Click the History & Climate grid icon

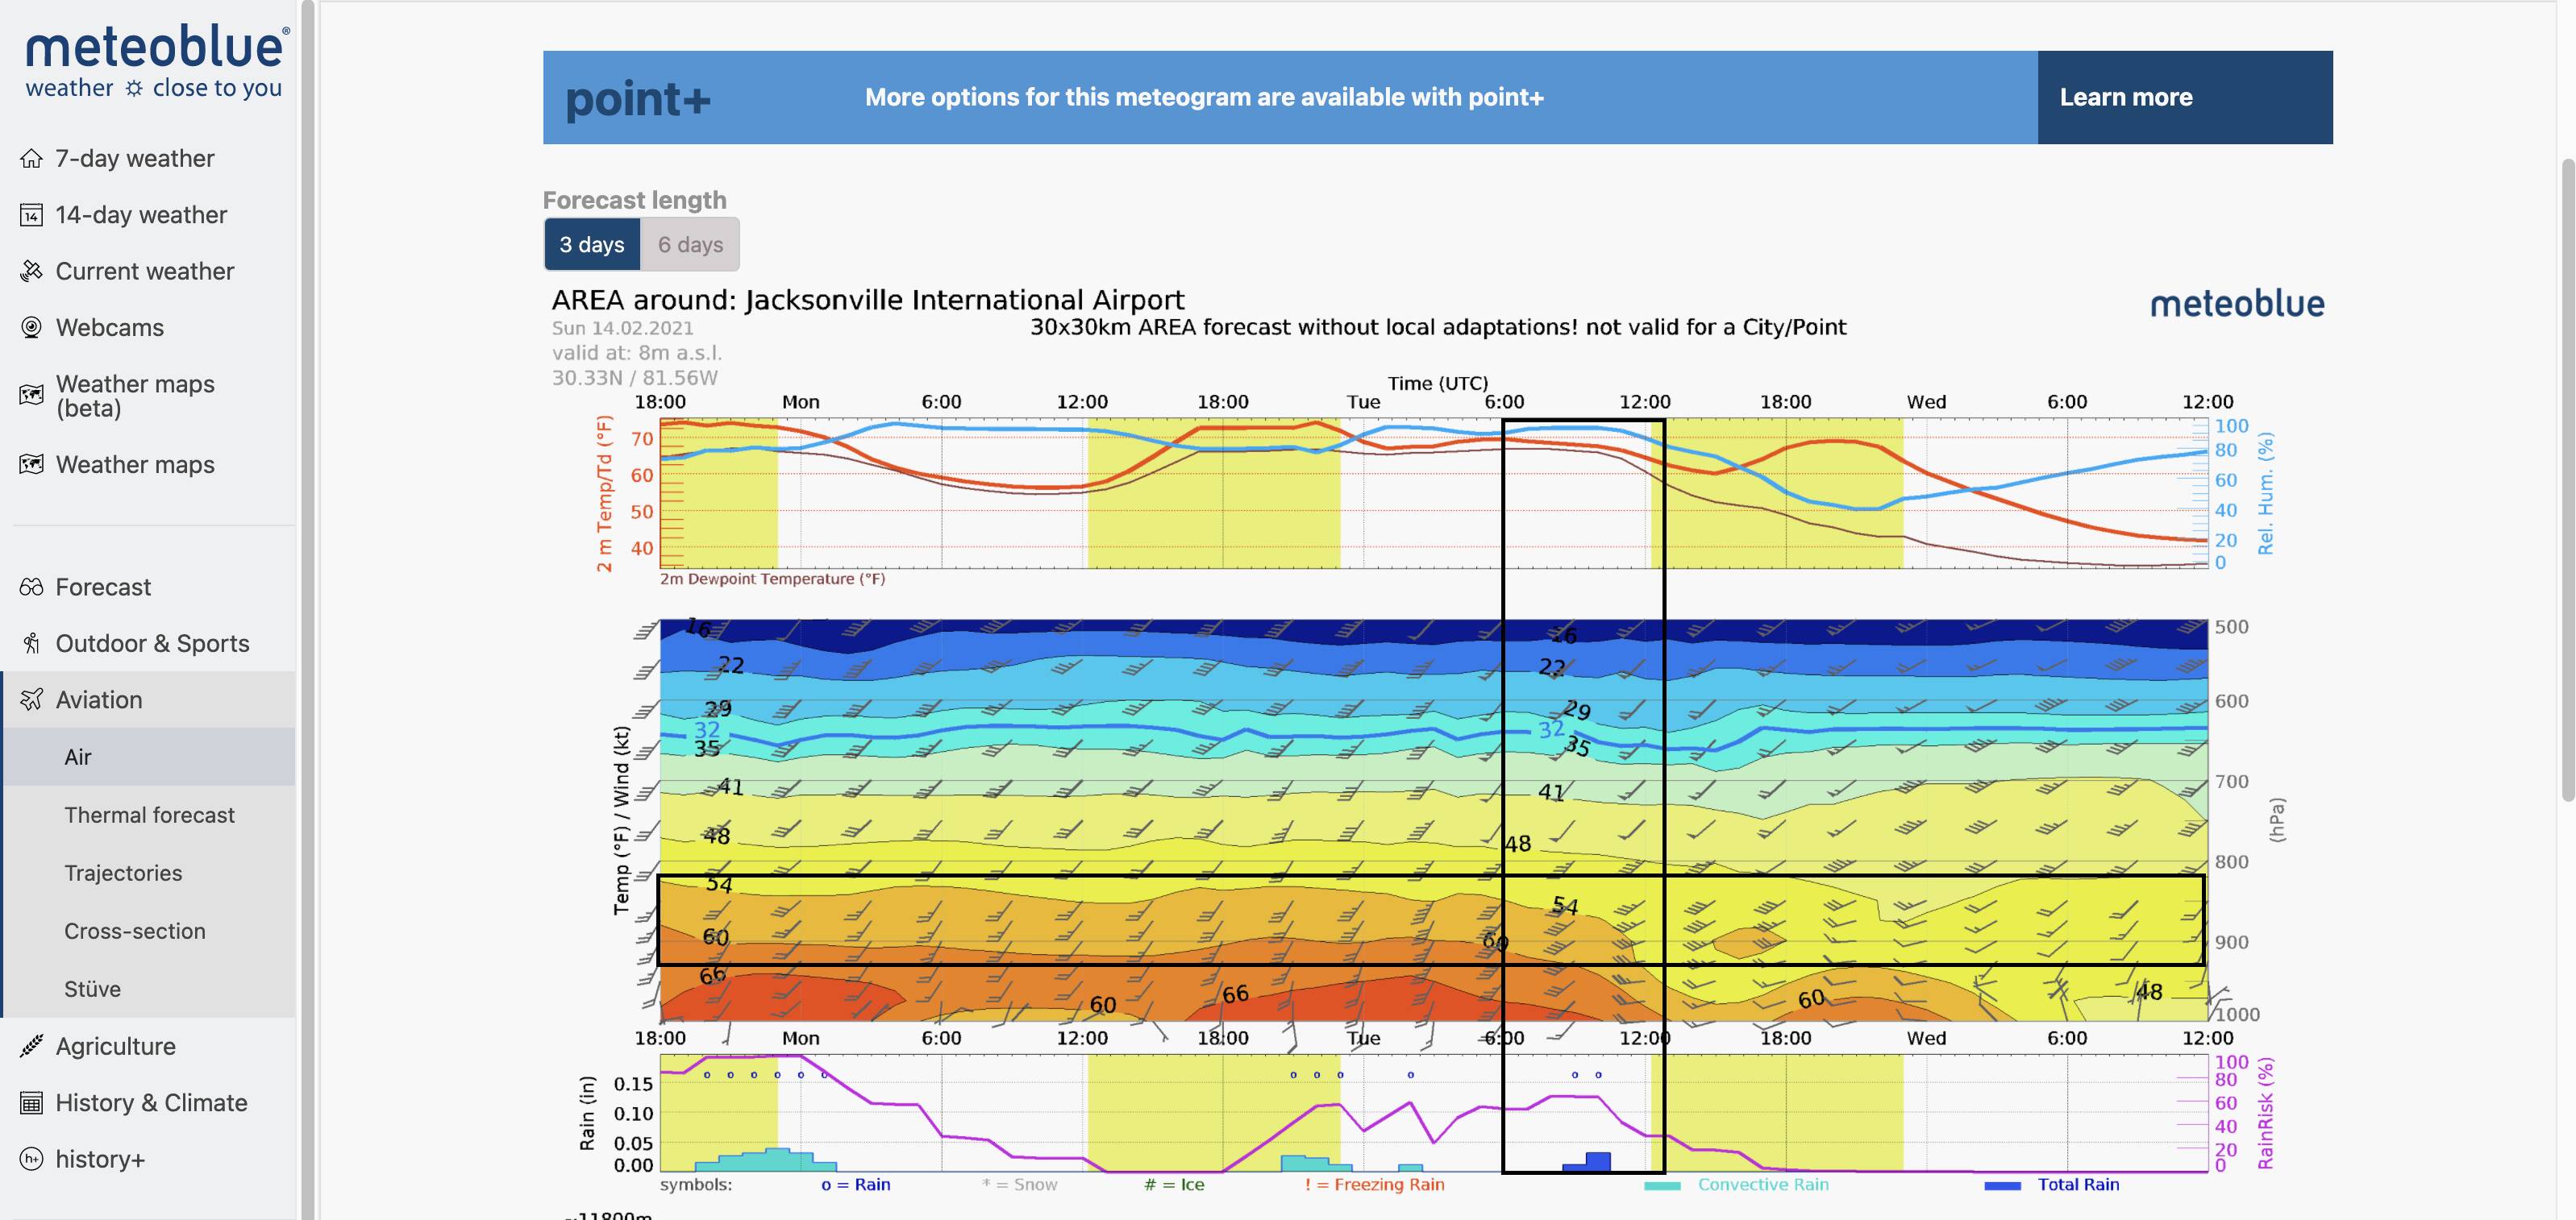pyautogui.click(x=31, y=1103)
